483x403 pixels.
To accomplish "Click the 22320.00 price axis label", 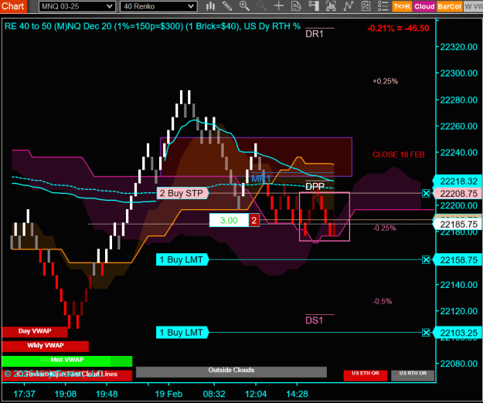I will coord(459,47).
